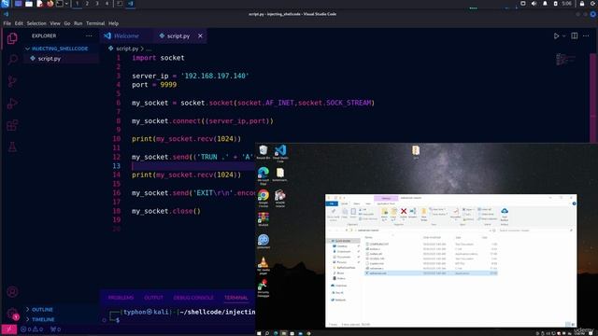Open terminal dropdown arrow in Kali panel
Viewport: 598px width, 336px height.
click(66, 4)
